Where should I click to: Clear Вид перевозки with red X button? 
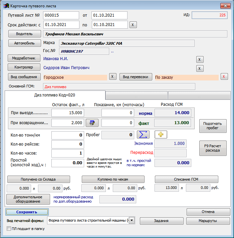pos(224,76)
